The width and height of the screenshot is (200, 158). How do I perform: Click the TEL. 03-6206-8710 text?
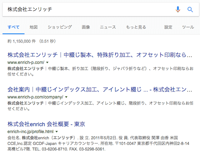[x=50, y=149]
